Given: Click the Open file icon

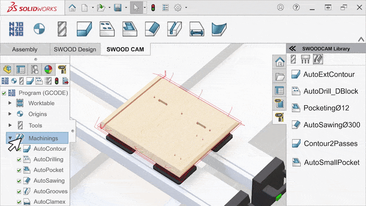Looking at the screenshot, I should [101, 8].
